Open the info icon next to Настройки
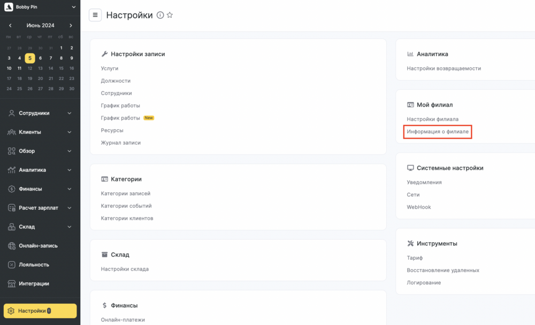Image resolution: width=535 pixels, height=325 pixels. pyautogui.click(x=160, y=15)
